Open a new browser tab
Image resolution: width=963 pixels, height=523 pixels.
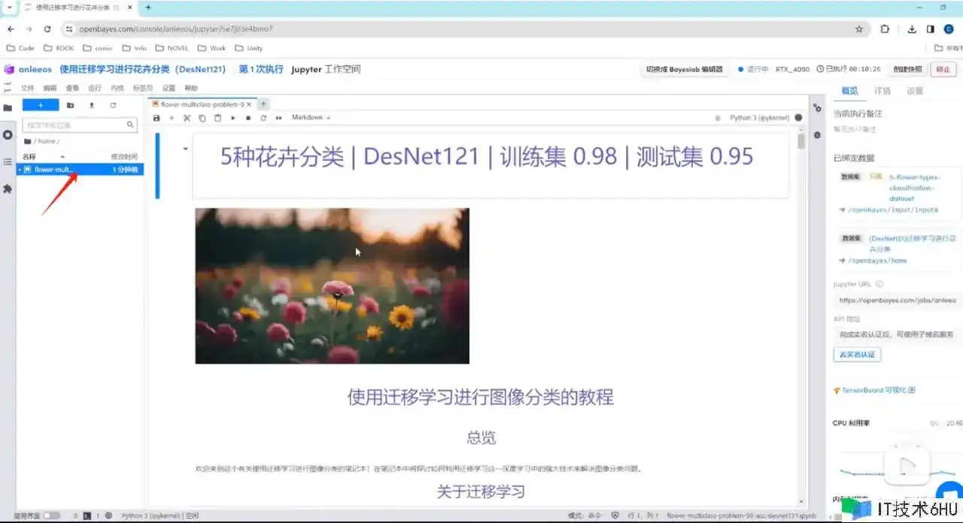pos(148,7)
